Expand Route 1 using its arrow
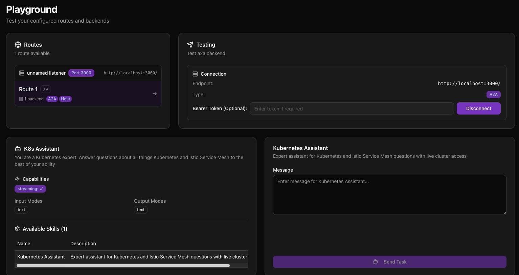 coord(155,93)
